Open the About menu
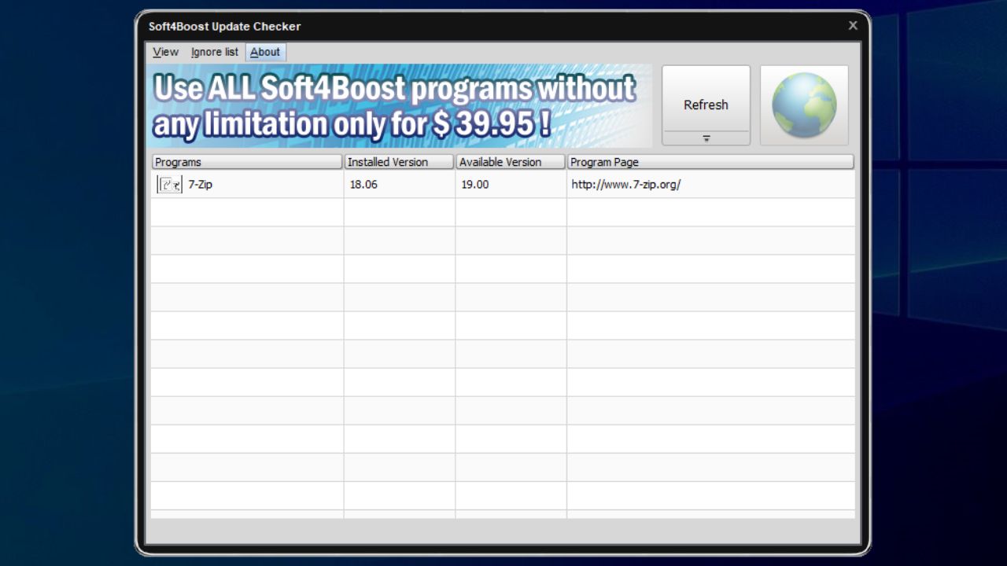 coord(265,52)
